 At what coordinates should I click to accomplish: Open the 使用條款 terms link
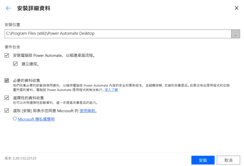click(x=87, y=111)
